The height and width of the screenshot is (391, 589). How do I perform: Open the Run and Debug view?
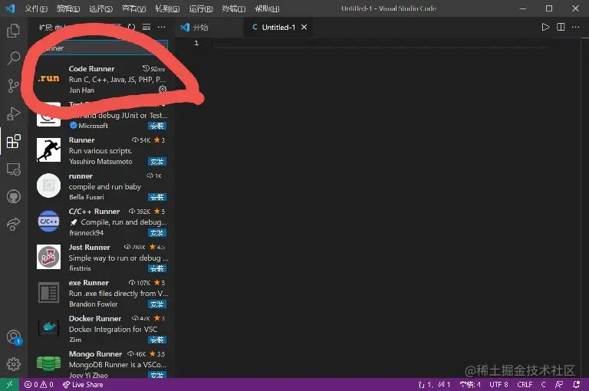(x=14, y=113)
